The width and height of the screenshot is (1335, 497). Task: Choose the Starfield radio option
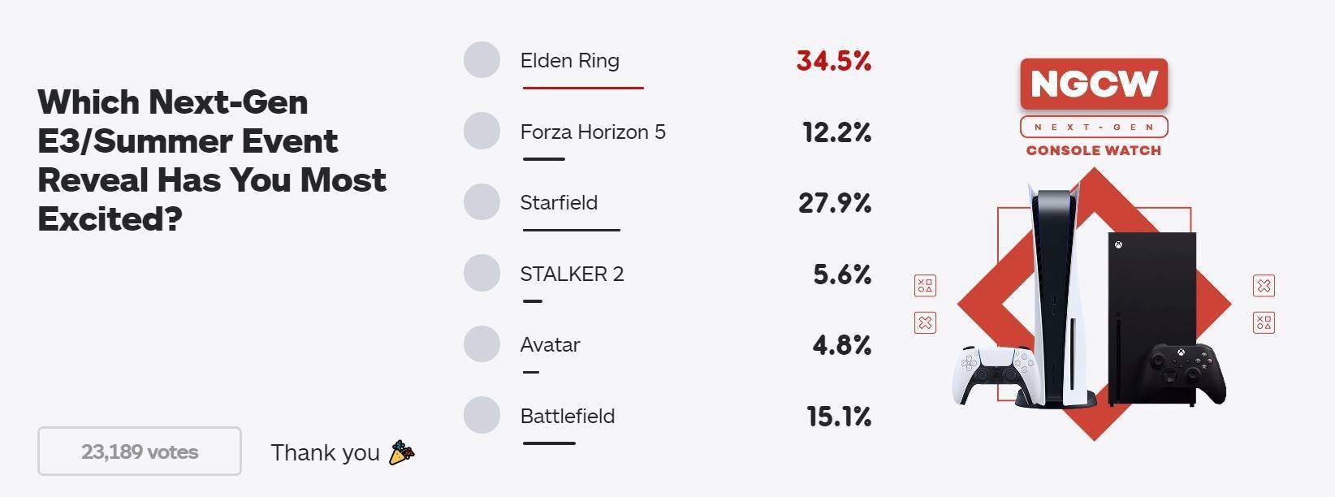(482, 202)
